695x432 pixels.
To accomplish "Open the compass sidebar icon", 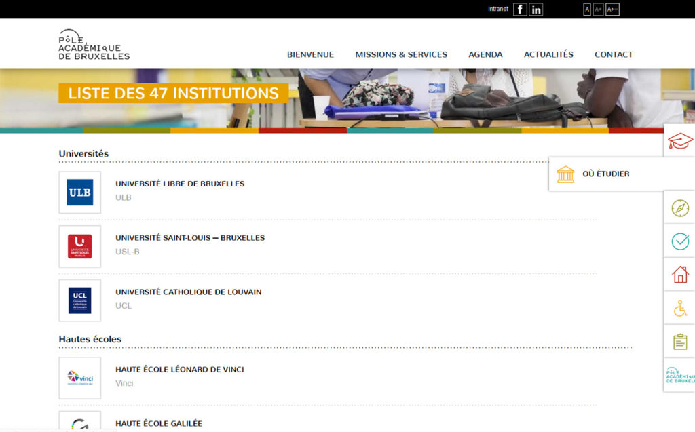I will coord(680,208).
